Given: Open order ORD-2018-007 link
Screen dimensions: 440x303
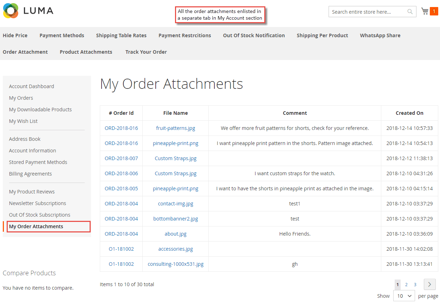Looking at the screenshot, I should pyautogui.click(x=121, y=158).
